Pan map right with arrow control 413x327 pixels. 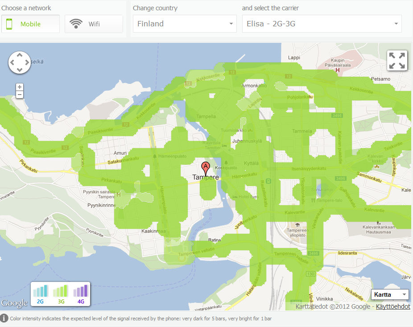click(x=27, y=62)
